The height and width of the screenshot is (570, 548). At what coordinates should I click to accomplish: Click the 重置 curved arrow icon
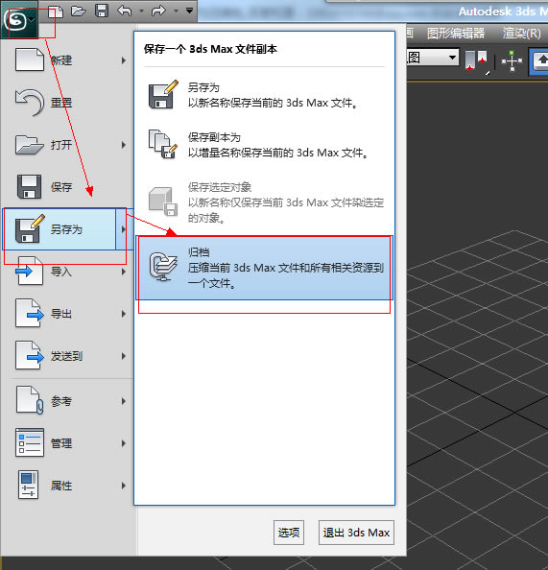coord(30,102)
